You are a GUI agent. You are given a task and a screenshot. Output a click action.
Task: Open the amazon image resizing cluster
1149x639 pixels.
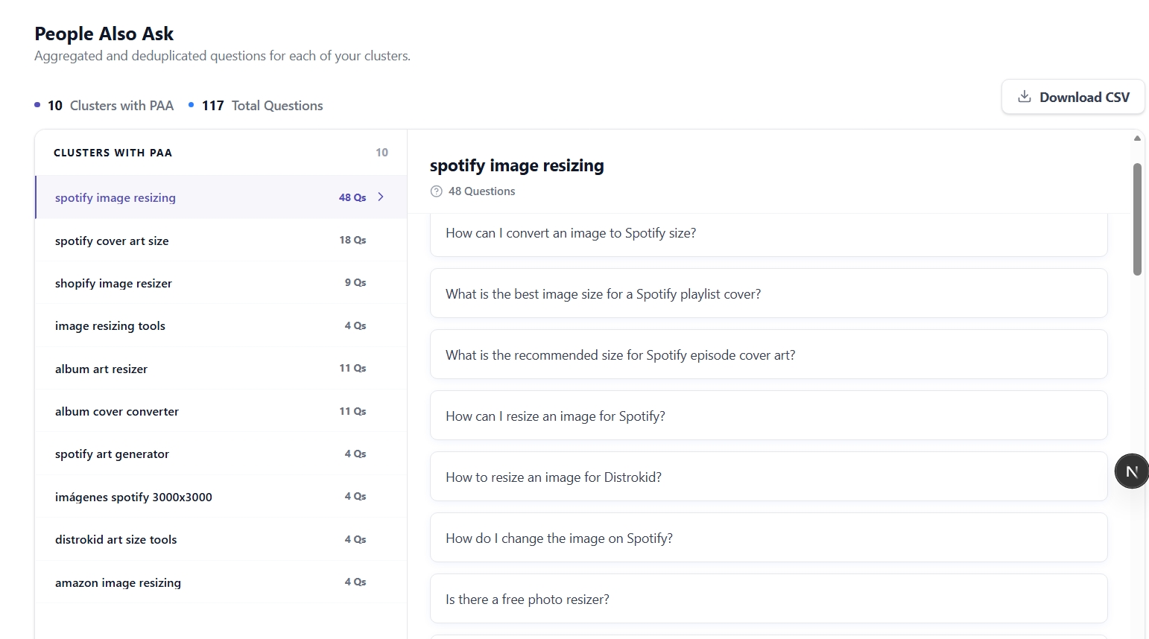(x=221, y=582)
